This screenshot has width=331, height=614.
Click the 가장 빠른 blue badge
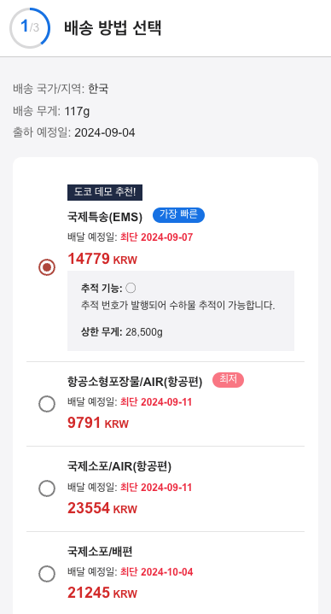tap(178, 215)
